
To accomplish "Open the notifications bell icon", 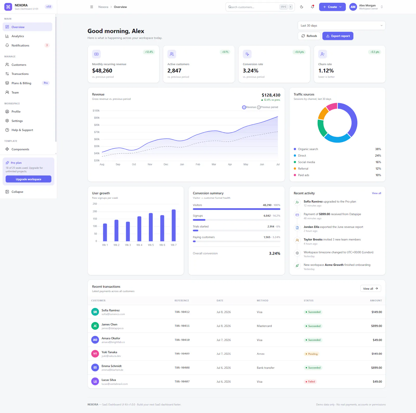I will [313, 7].
